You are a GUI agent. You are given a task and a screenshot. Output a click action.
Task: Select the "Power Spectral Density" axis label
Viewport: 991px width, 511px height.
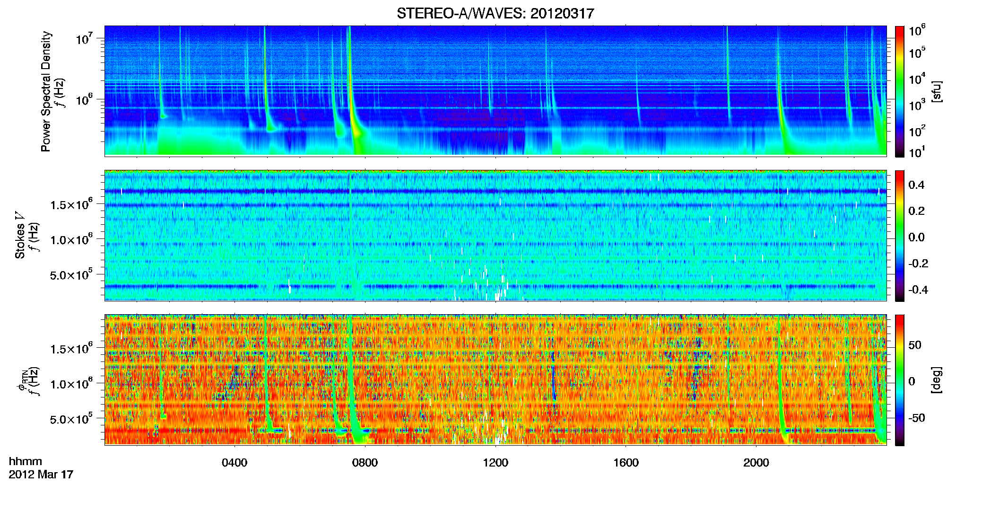[x=46, y=91]
